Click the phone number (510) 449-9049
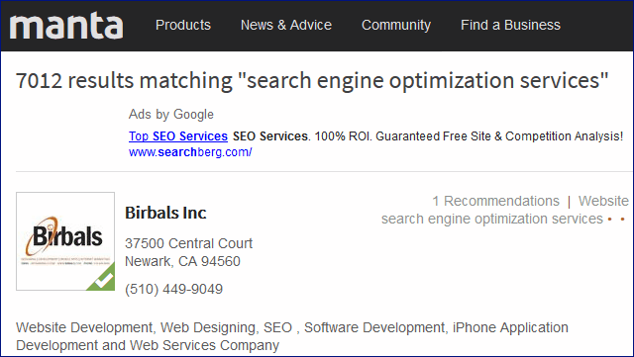This screenshot has width=634, height=357. click(x=174, y=289)
